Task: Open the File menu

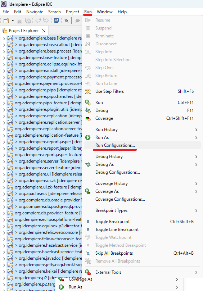Action: tap(6, 12)
